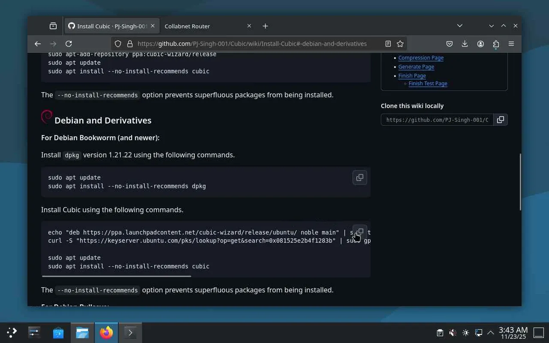Screen dimensions: 549x343
Task: Switch to the Collabnet Router tab
Action: click(x=187, y=26)
